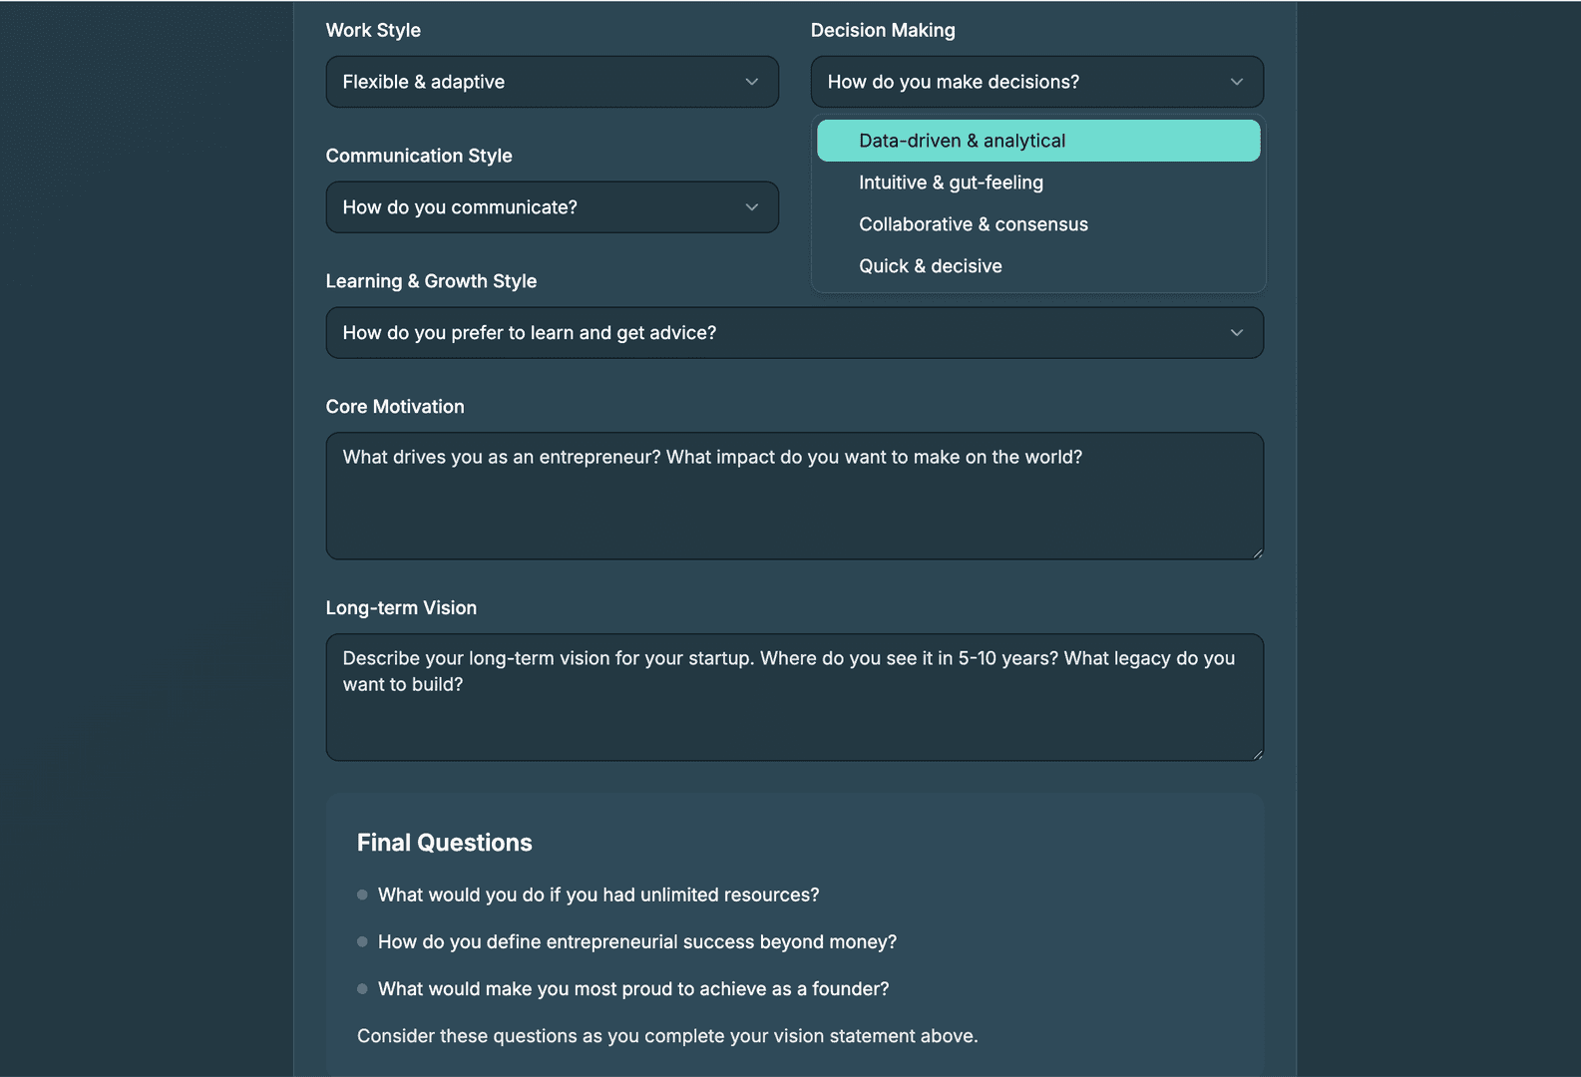
Task: Open the Communication Style dropdown
Action: (x=551, y=207)
